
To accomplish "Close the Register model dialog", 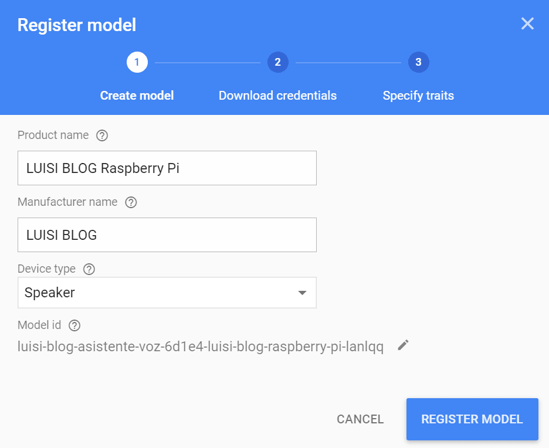I will [527, 24].
